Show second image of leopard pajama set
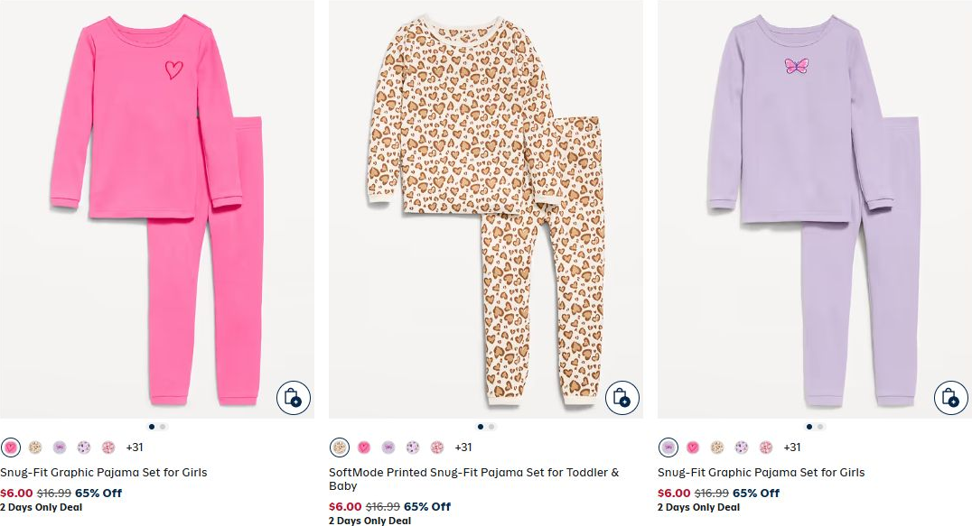The width and height of the screenshot is (972, 526). pos(491,427)
